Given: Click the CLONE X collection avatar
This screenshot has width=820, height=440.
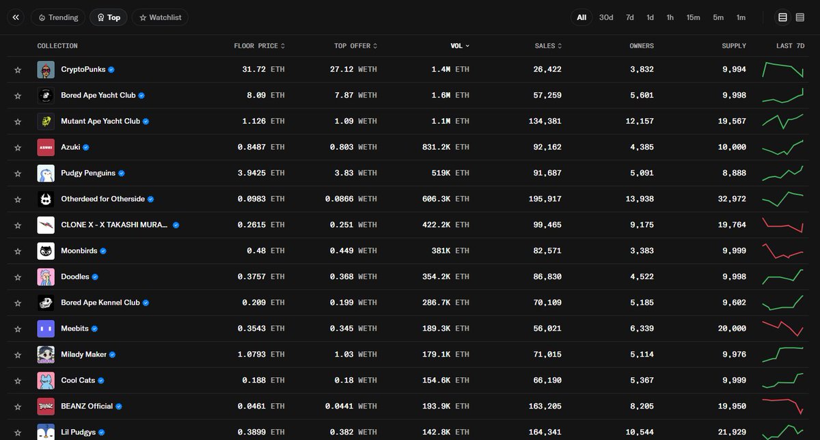Looking at the screenshot, I should [46, 225].
